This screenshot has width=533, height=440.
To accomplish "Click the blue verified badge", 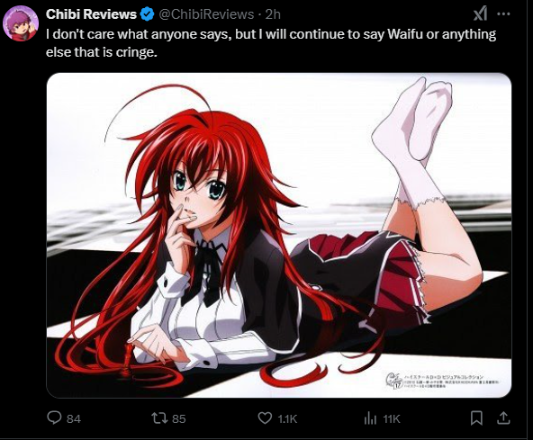I will [x=147, y=14].
